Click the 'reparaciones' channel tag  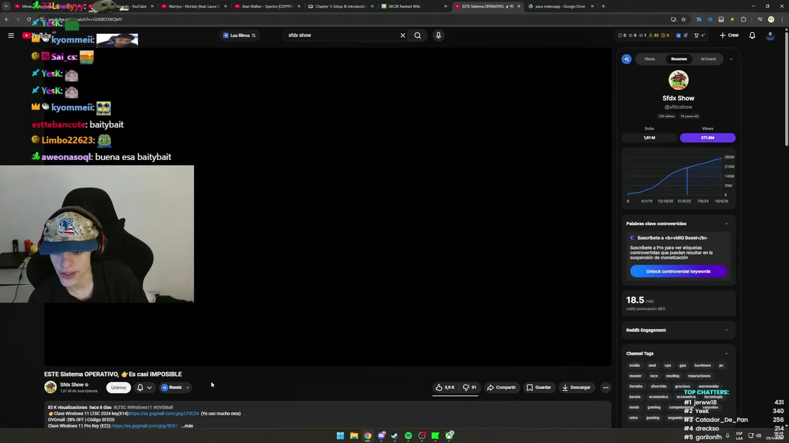(x=699, y=376)
